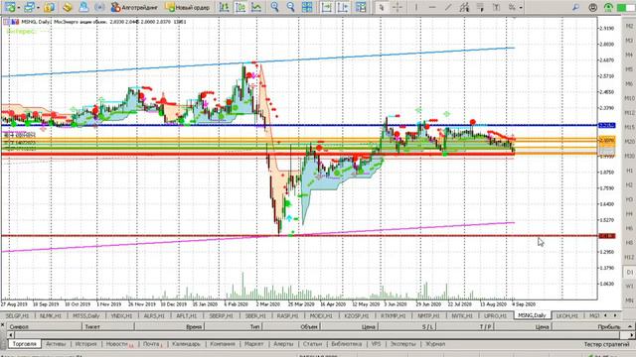Zoom in on the chart
Screen dimensions: 636x357
coord(274,7)
